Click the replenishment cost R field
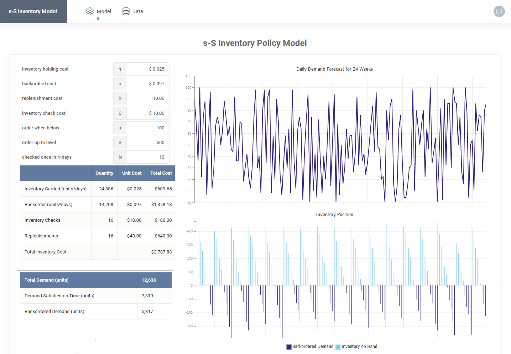 [148, 98]
